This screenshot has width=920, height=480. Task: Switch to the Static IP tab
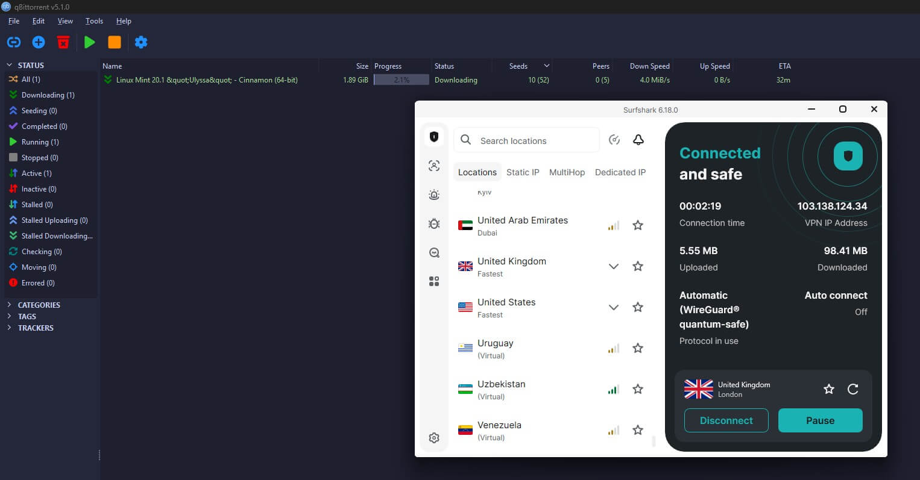[523, 172]
